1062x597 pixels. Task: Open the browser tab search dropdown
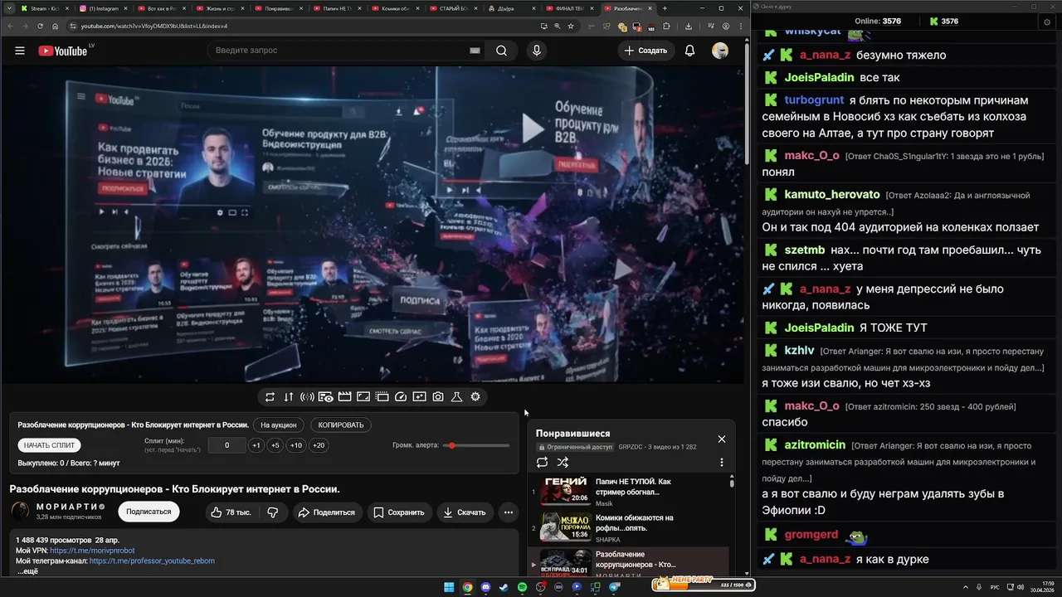(9, 8)
